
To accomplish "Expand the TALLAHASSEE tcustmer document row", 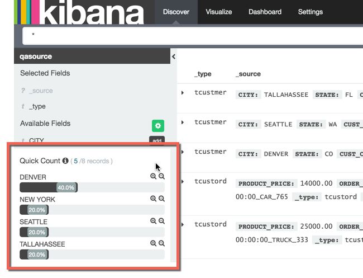I will tap(183, 92).
